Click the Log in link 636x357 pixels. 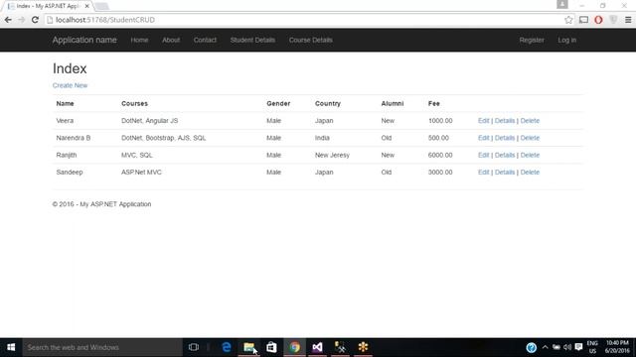click(566, 40)
